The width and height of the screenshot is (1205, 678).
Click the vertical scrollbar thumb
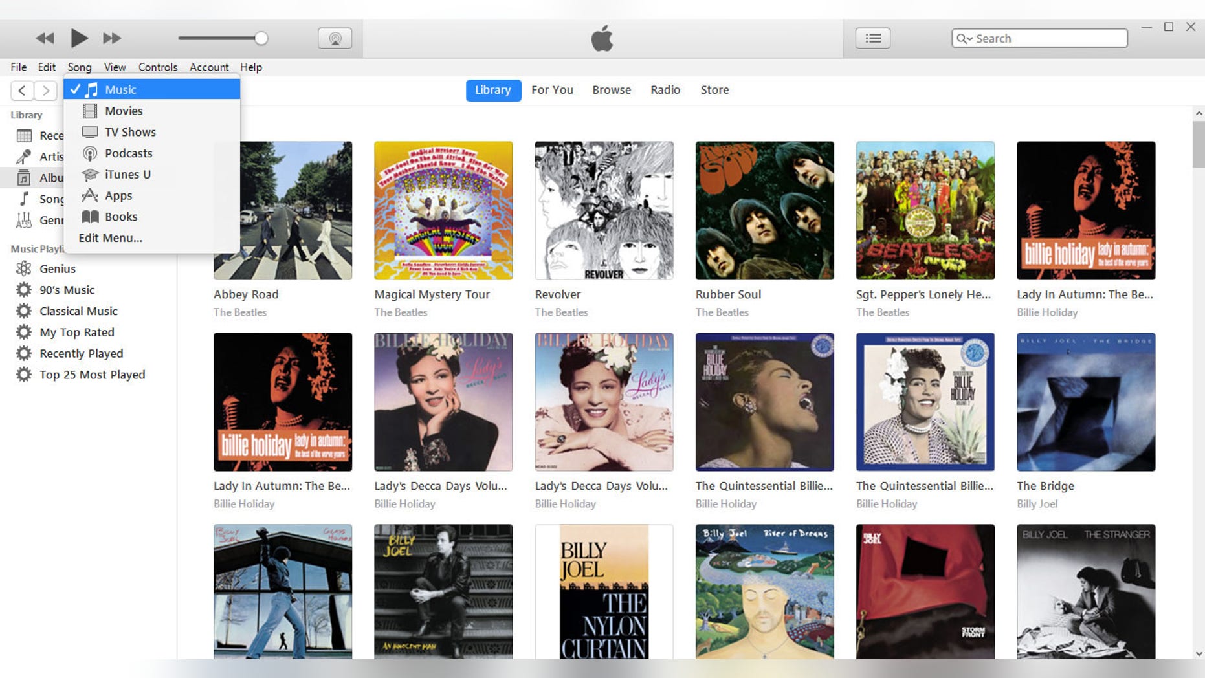click(x=1199, y=144)
